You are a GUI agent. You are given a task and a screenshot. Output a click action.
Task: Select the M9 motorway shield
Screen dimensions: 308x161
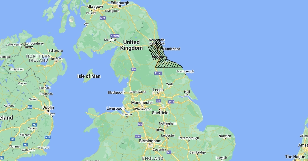pyautogui.click(x=35, y=124)
